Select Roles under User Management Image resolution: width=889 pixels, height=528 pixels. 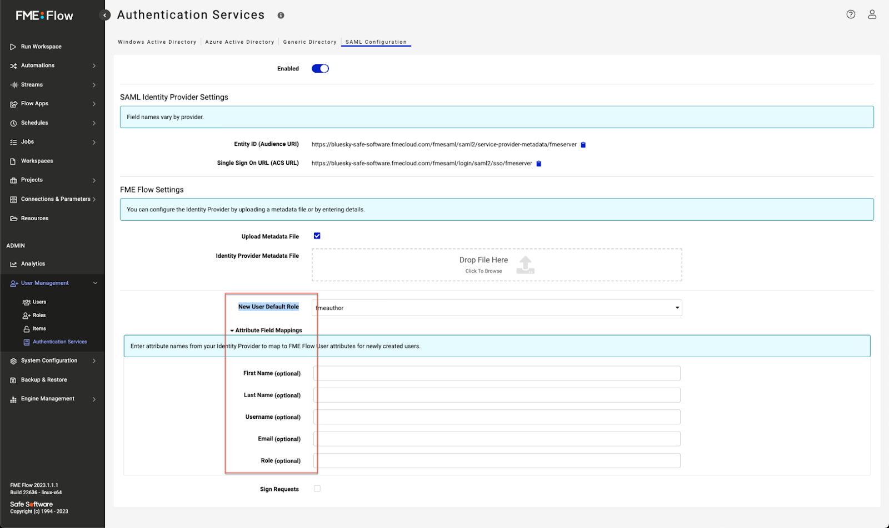point(38,314)
